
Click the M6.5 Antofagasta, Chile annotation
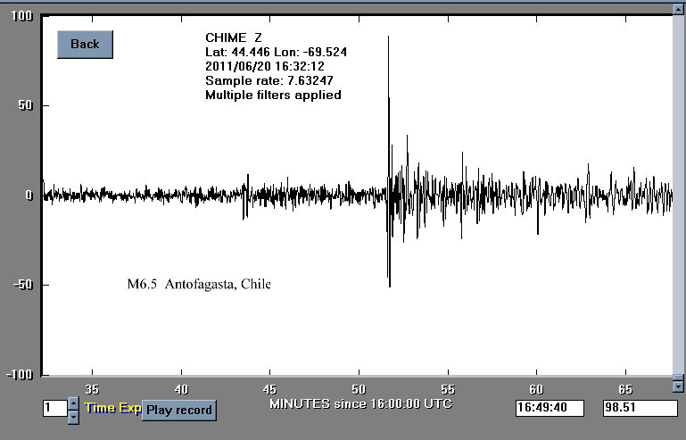pyautogui.click(x=199, y=285)
